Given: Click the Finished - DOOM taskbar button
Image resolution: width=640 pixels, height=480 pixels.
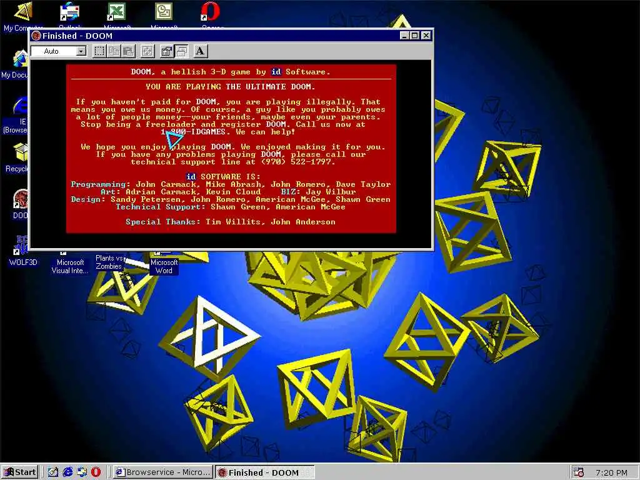Looking at the screenshot, I should (x=264, y=472).
